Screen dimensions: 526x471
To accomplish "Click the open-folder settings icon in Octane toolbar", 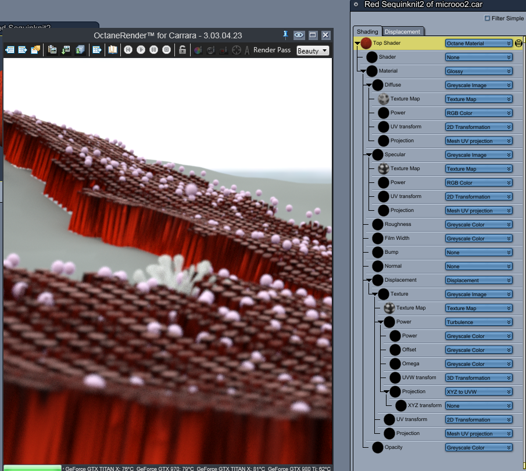I will click(x=35, y=50).
